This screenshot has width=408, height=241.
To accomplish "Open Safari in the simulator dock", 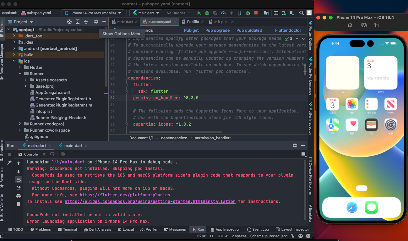I will click(352, 207).
